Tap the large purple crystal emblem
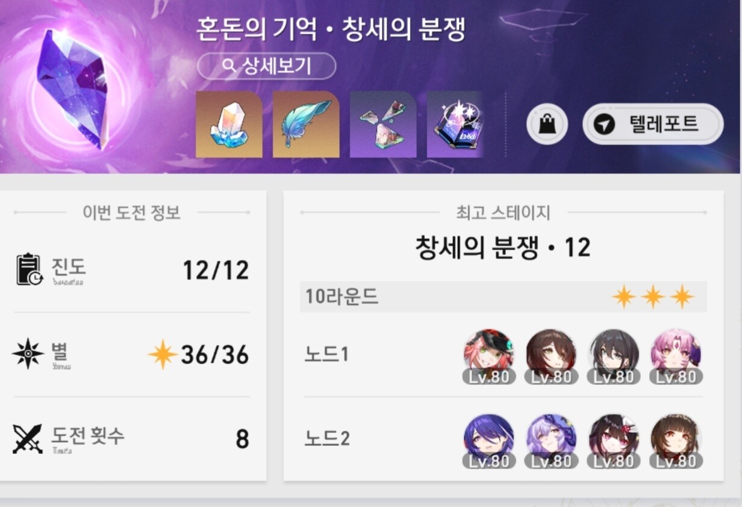The width and height of the screenshot is (742, 507). (73, 88)
